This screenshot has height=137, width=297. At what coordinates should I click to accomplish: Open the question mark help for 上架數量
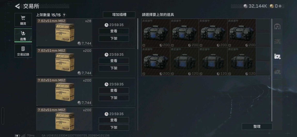click(64, 15)
